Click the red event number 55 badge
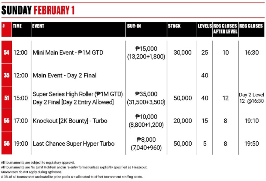The height and width of the screenshot is (181, 266). (6, 121)
